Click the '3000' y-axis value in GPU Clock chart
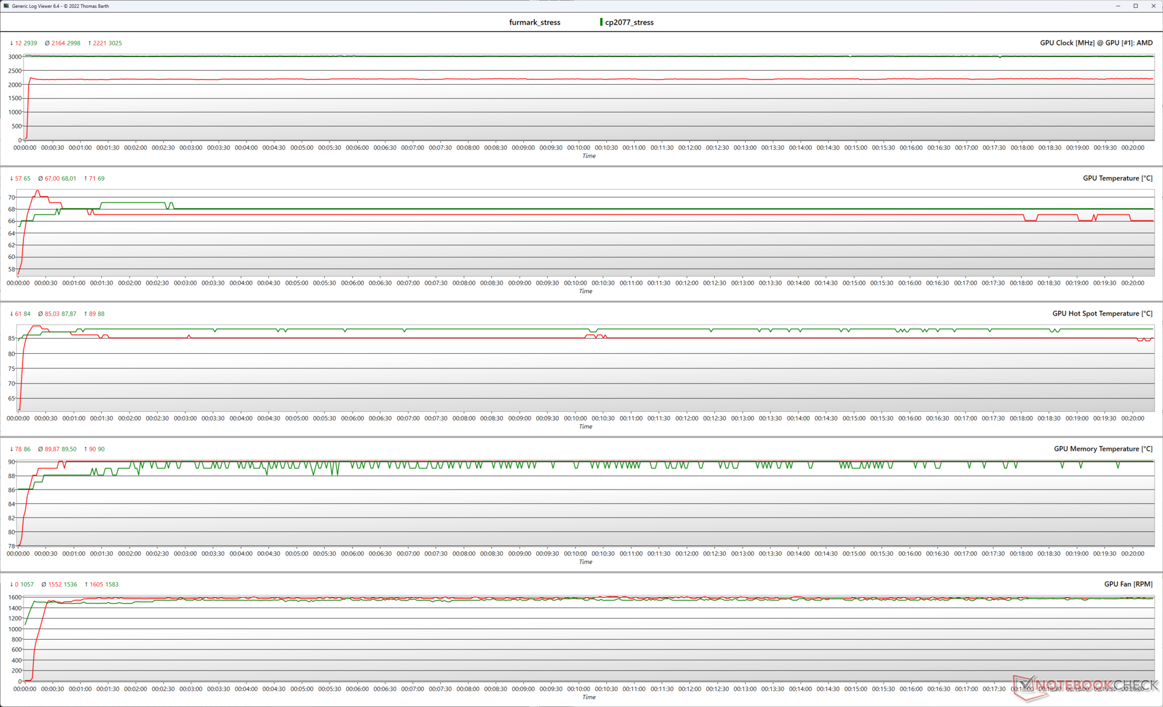 [x=15, y=57]
